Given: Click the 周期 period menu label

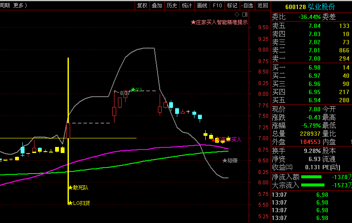Looking at the screenshot, I should click(5, 6).
